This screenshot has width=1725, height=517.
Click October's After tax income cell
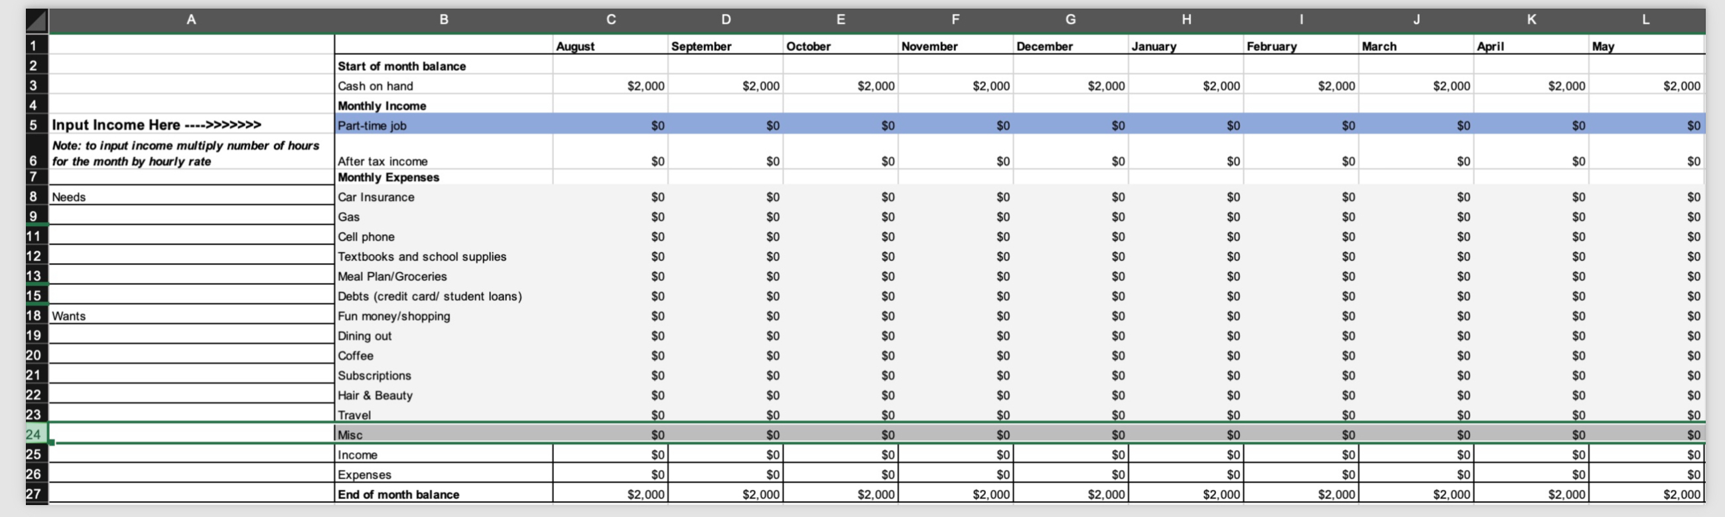pos(841,152)
